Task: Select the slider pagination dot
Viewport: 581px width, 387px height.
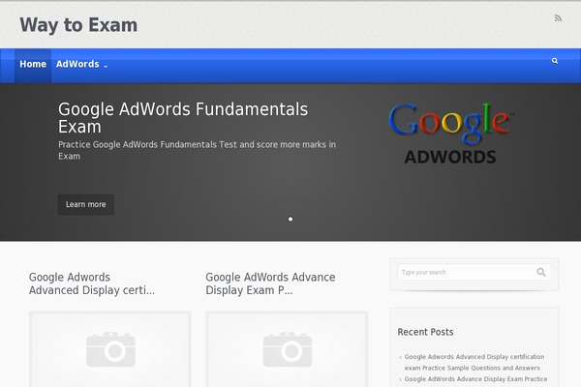Action: coord(290,220)
